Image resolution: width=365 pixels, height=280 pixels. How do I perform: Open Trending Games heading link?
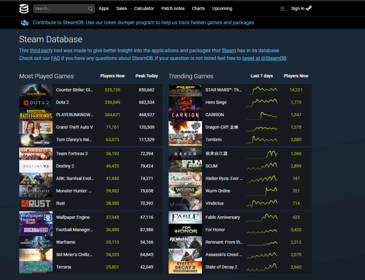click(191, 76)
